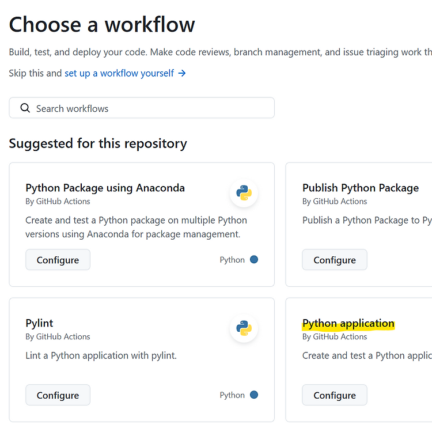The height and width of the screenshot is (432, 432).
Task: Click the 'Build, test, and deploy your code' intro text
Action: click(x=221, y=52)
